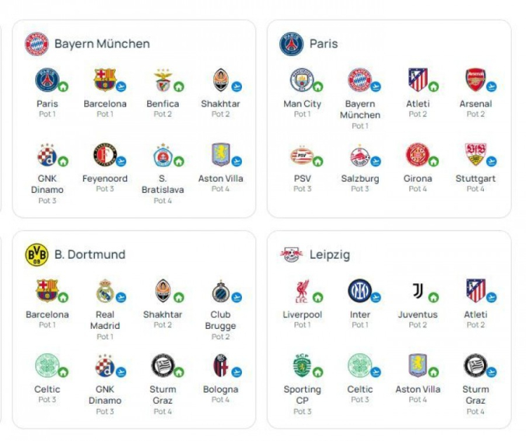The image size is (526, 441).
Task: Click the Salzburg crest icon
Action: pos(359,155)
